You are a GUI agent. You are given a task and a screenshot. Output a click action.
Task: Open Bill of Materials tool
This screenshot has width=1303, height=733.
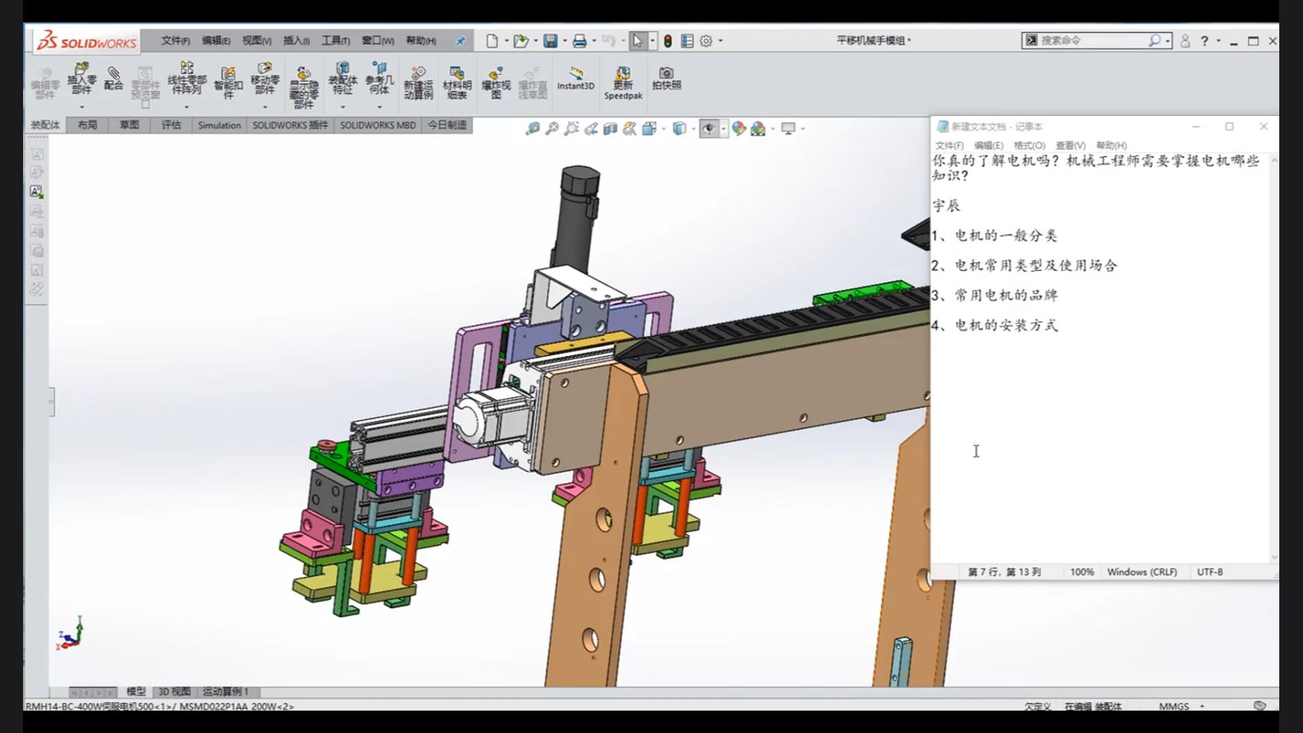pyautogui.click(x=457, y=83)
